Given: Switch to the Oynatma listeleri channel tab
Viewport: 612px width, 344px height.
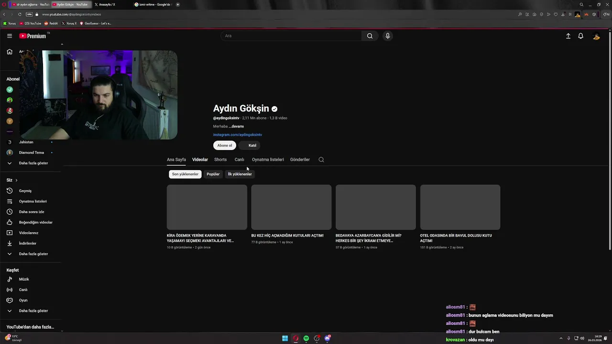Looking at the screenshot, I should pyautogui.click(x=268, y=160).
